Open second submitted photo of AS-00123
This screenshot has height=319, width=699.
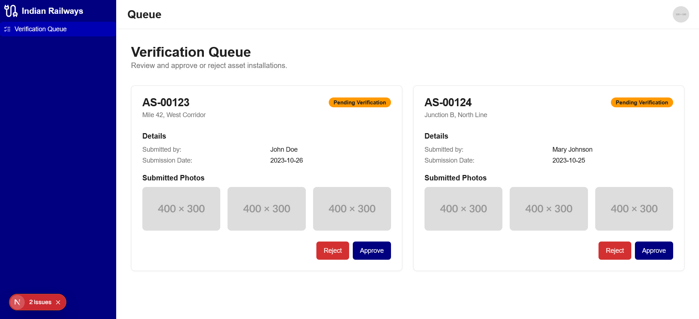(266, 209)
